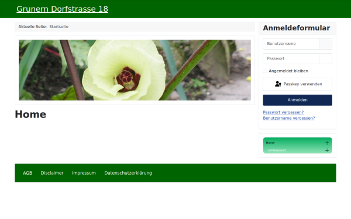
Task: Click the Anmeldeformular heading
Action: point(297,28)
